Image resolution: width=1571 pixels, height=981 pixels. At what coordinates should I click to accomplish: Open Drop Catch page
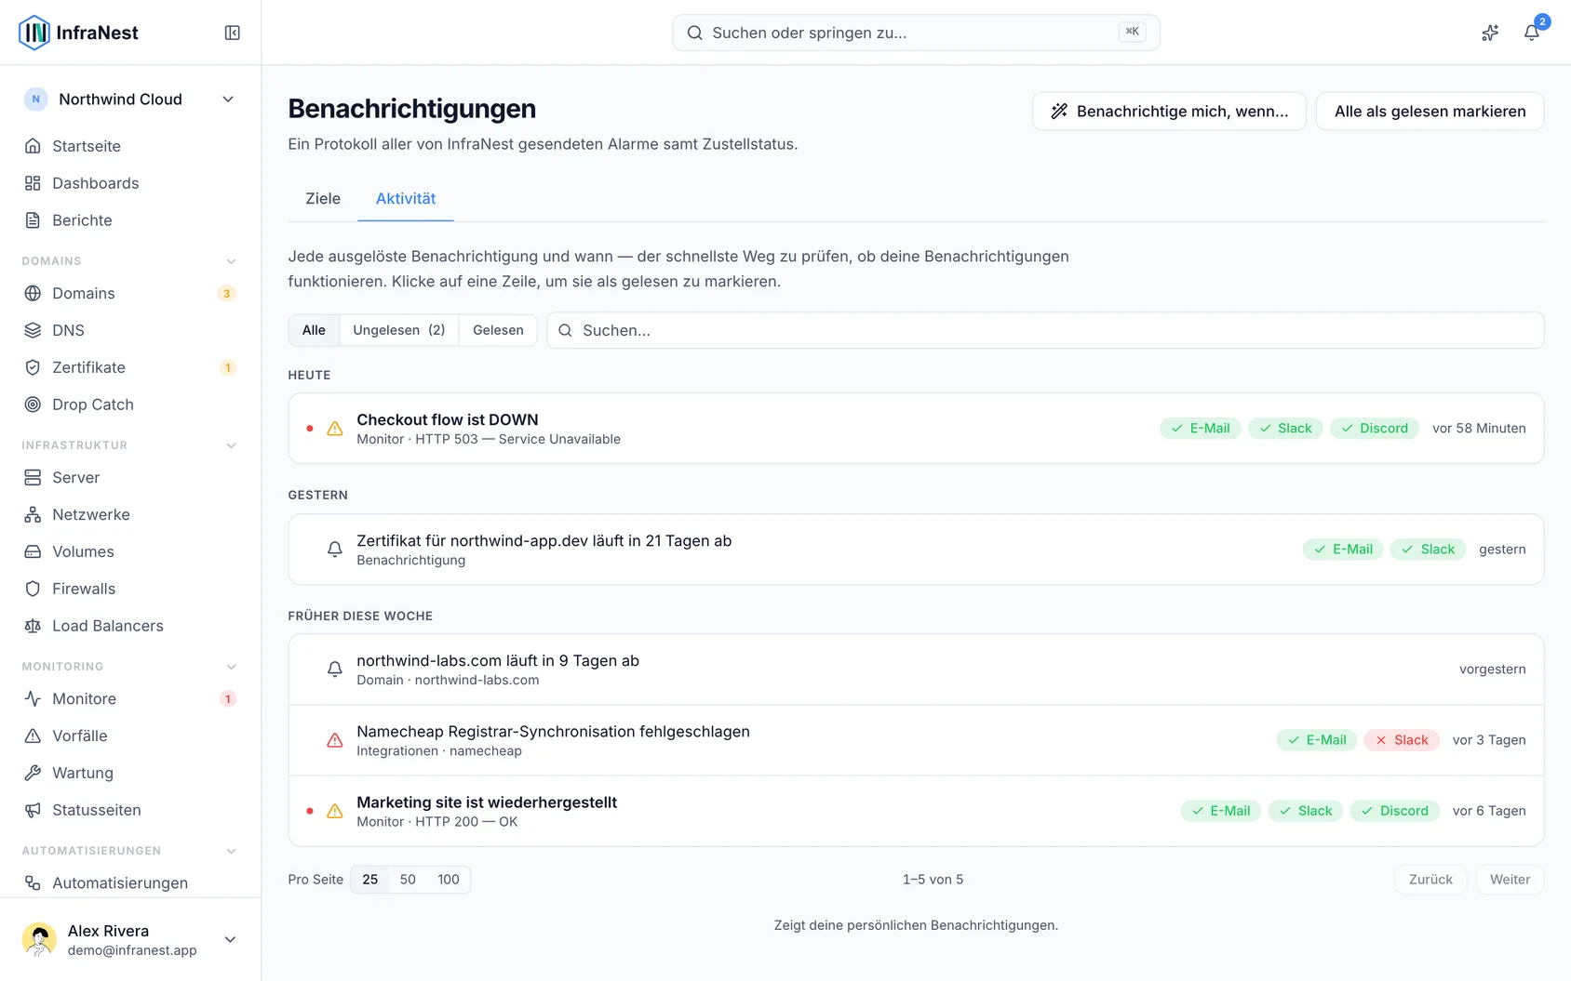tap(130, 404)
